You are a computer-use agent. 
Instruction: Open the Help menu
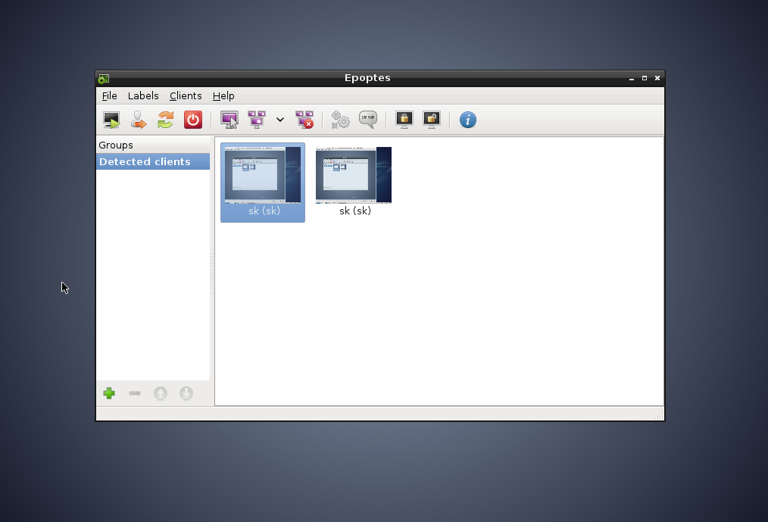(x=223, y=95)
